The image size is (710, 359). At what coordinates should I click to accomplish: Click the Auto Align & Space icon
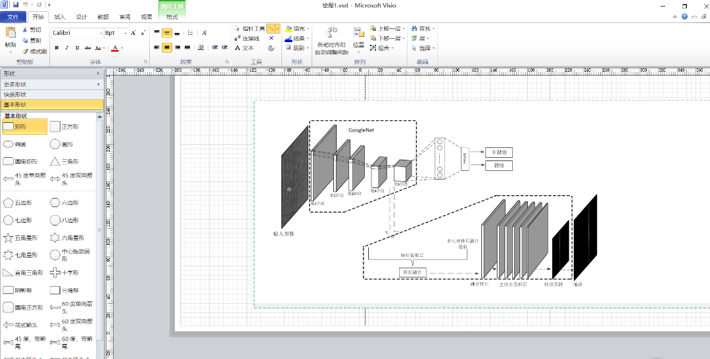[x=331, y=33]
